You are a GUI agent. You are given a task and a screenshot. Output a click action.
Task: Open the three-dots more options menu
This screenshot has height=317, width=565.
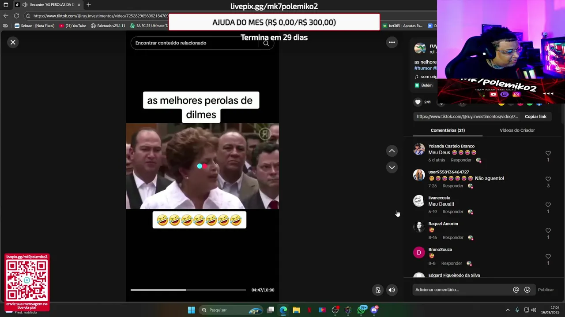(x=392, y=42)
